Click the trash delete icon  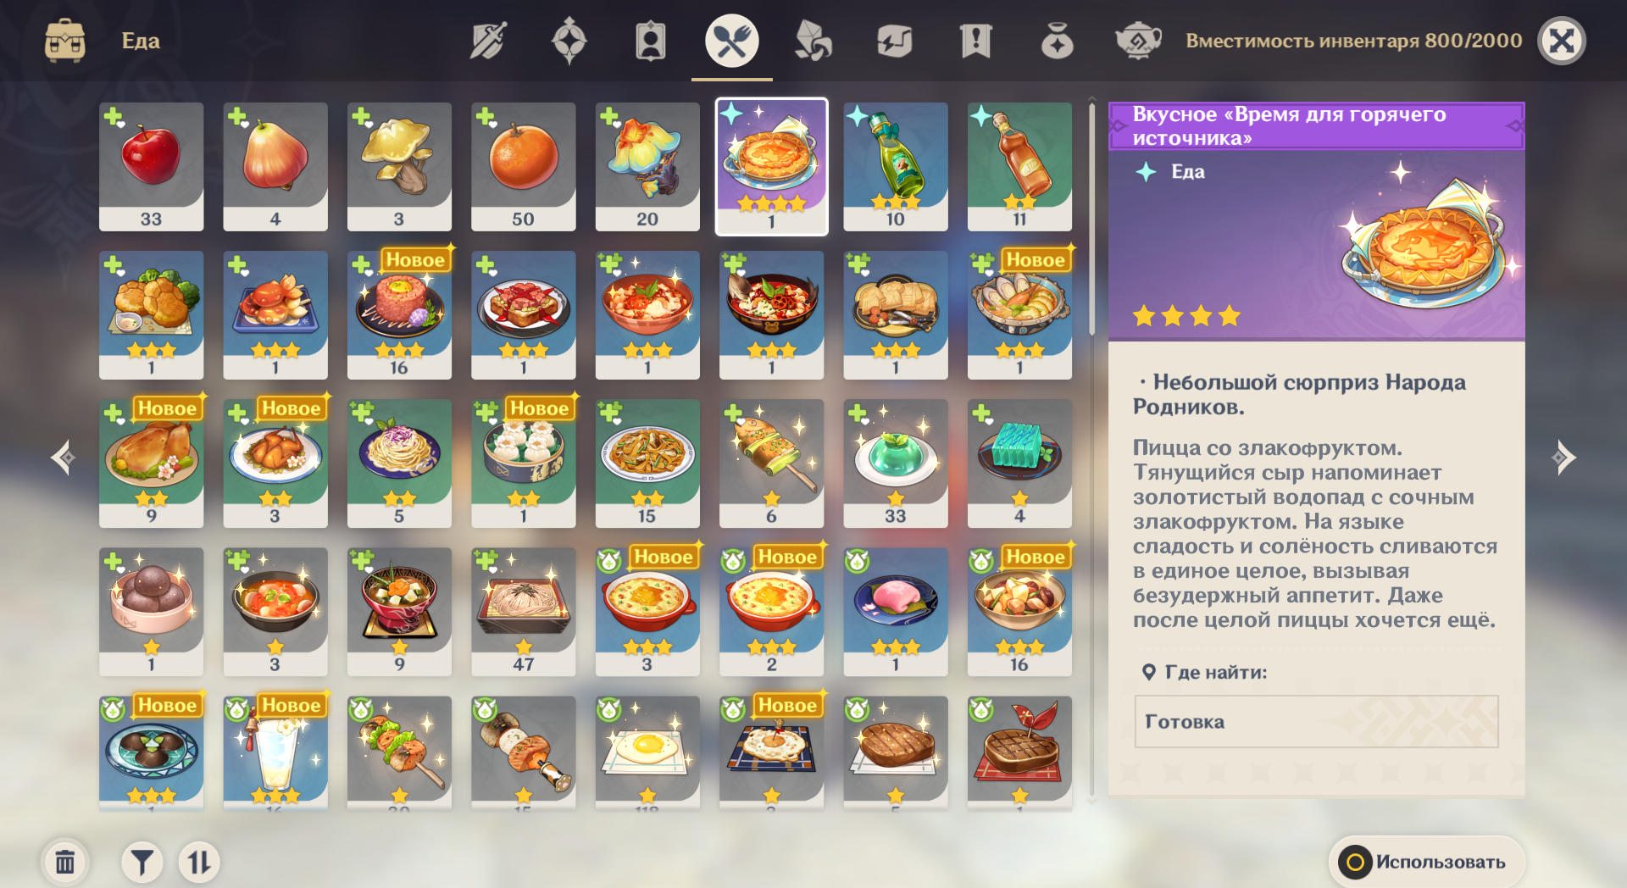coord(65,863)
